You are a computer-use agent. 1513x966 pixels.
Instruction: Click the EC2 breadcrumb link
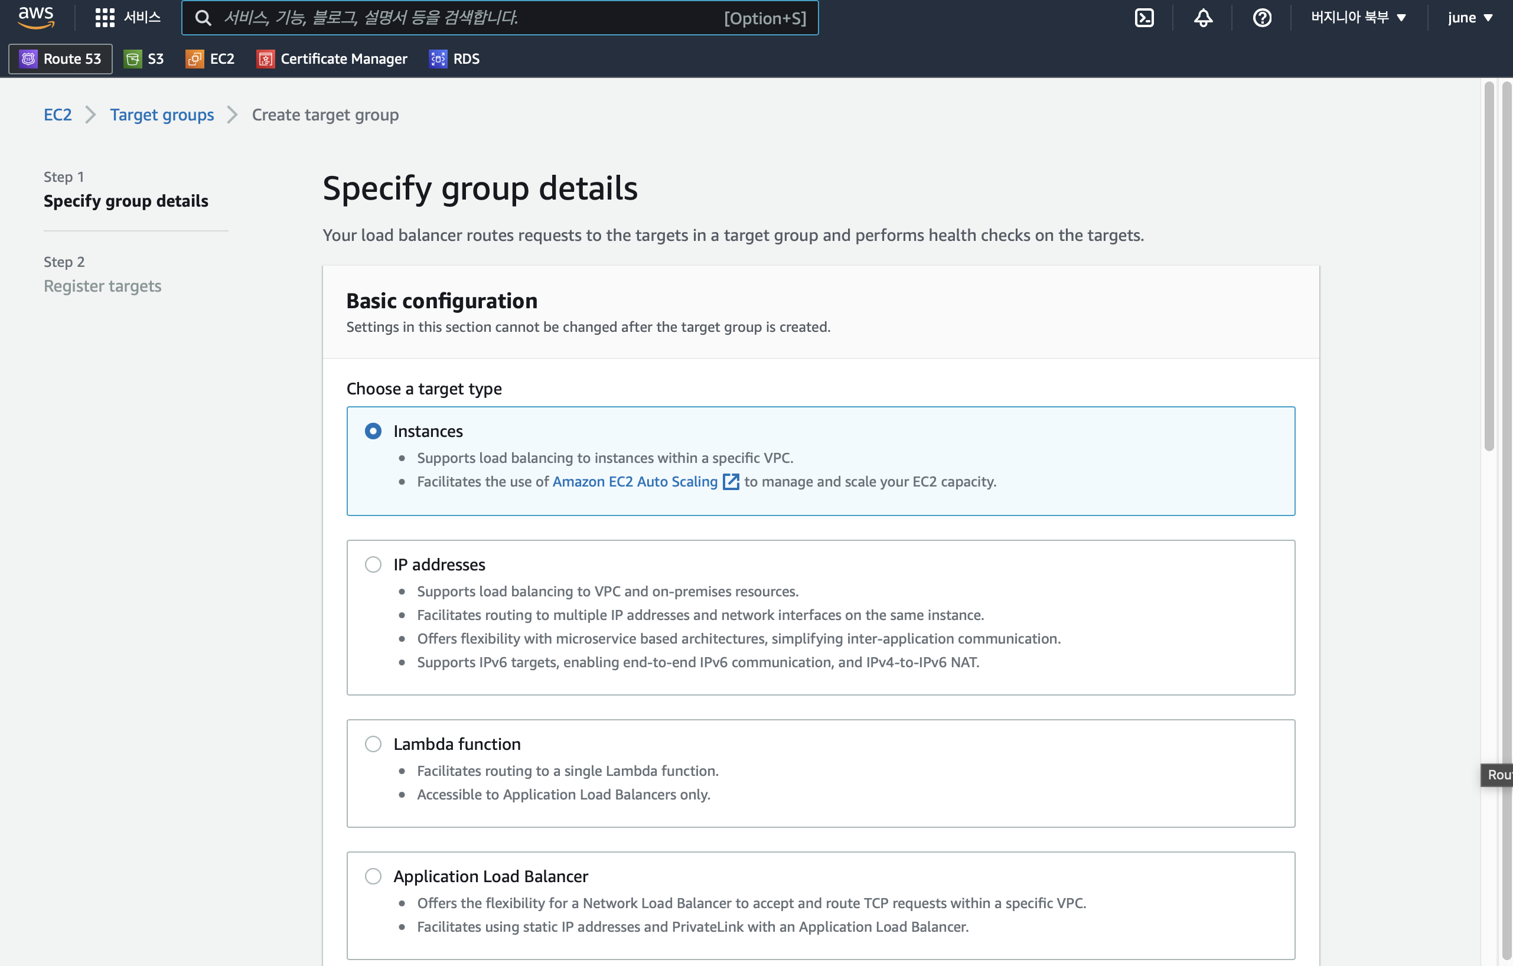click(57, 115)
